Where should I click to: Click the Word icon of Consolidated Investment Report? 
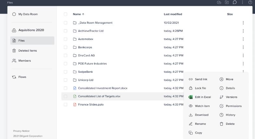(75, 88)
